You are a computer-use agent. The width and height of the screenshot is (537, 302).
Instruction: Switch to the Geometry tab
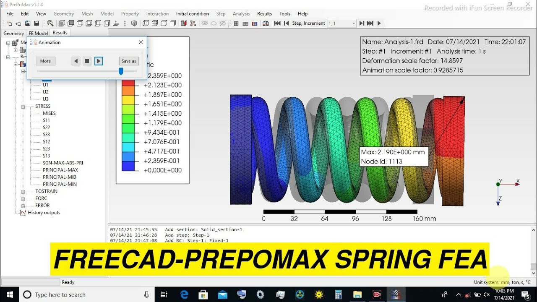(x=14, y=33)
